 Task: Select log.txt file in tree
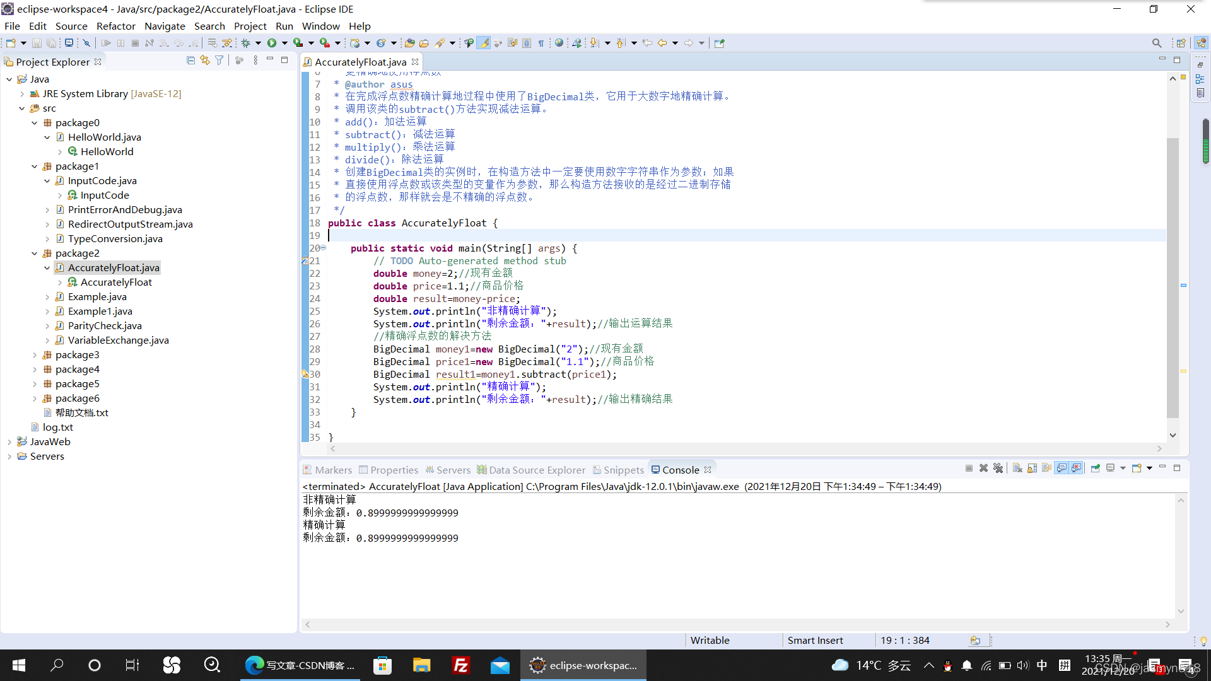click(57, 428)
